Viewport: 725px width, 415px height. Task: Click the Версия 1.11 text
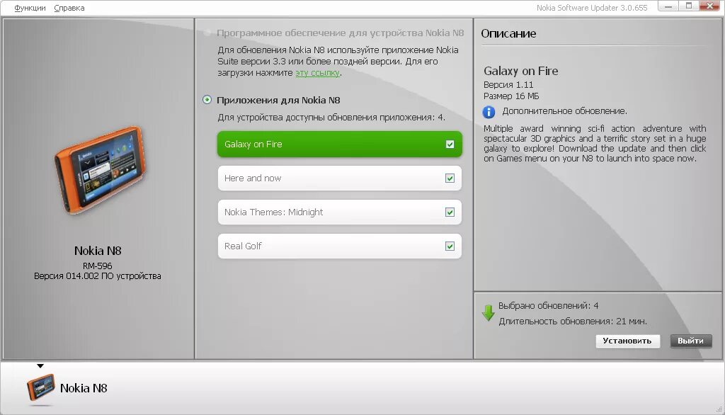[508, 85]
